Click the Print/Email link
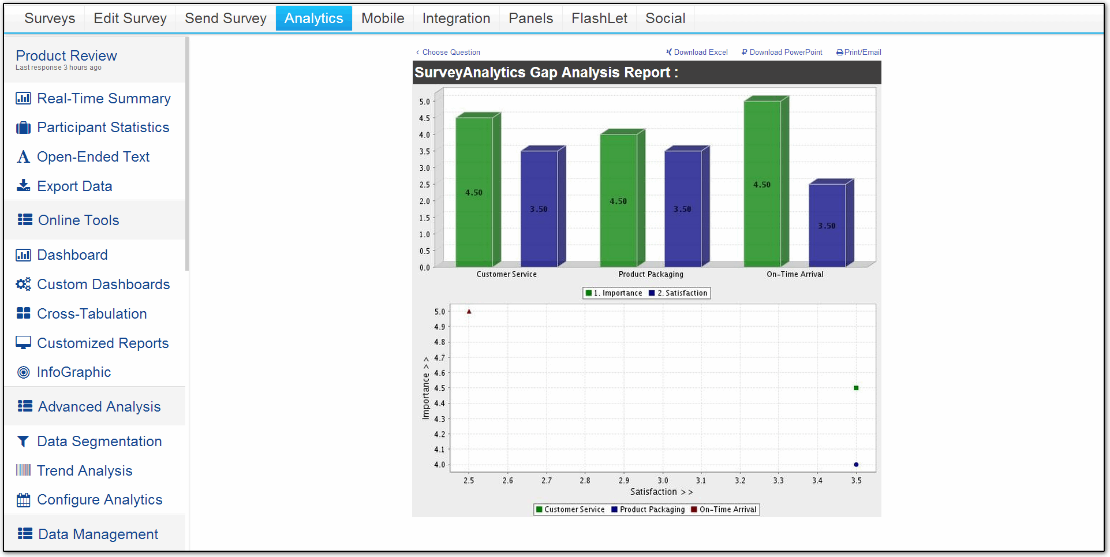 [x=862, y=52]
